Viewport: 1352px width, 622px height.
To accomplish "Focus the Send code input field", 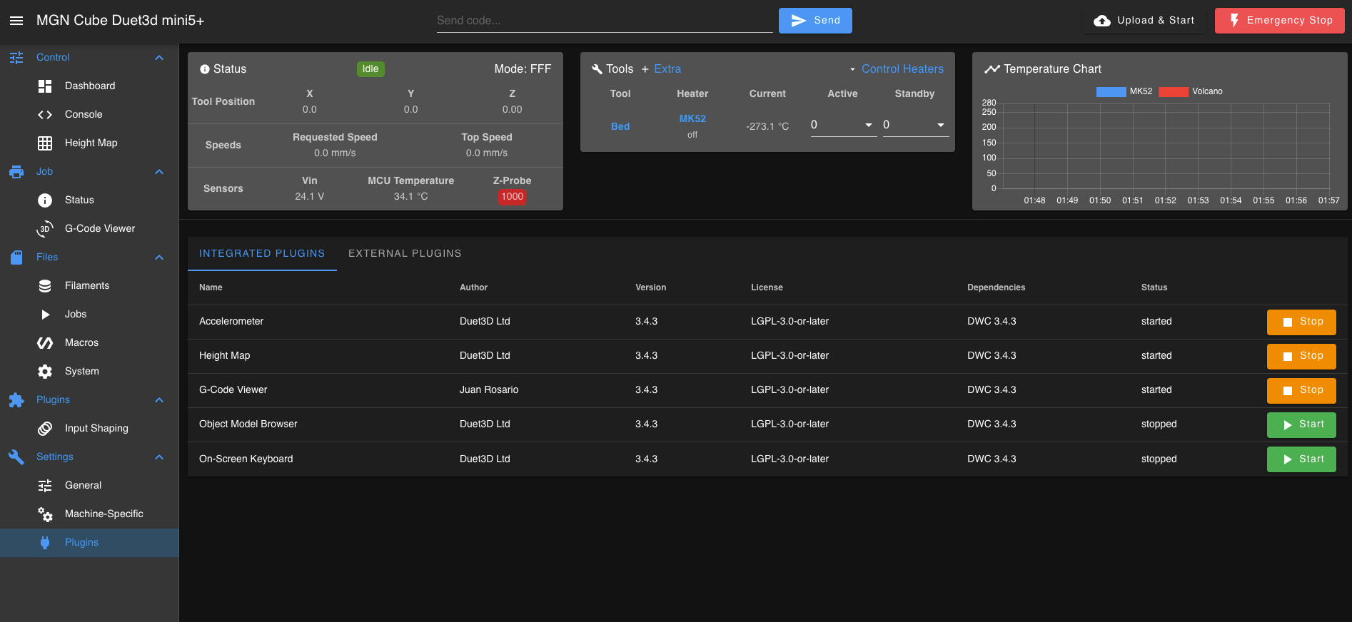I will point(605,21).
